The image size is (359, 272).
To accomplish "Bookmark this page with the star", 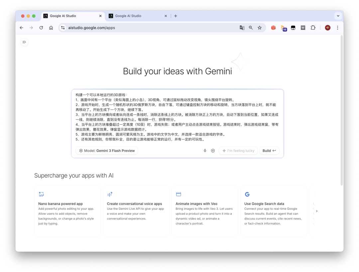I will [x=260, y=28].
